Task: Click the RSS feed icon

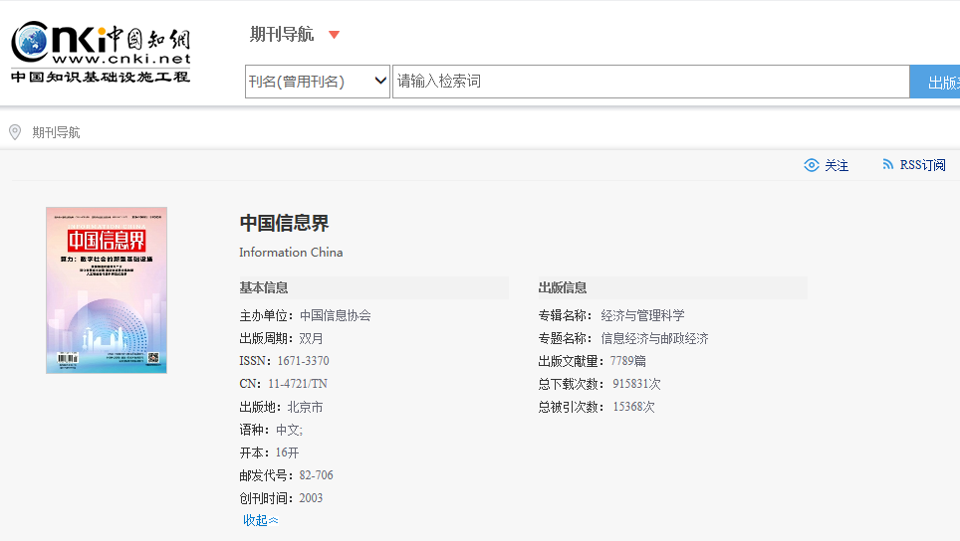Action: (888, 165)
